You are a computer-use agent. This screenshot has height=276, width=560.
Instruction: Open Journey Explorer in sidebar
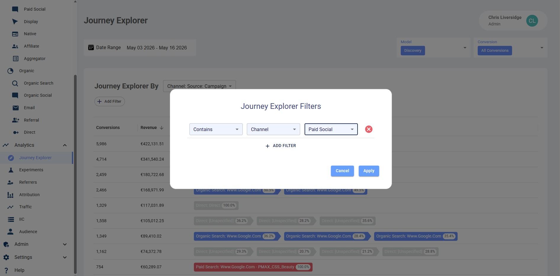point(36,158)
